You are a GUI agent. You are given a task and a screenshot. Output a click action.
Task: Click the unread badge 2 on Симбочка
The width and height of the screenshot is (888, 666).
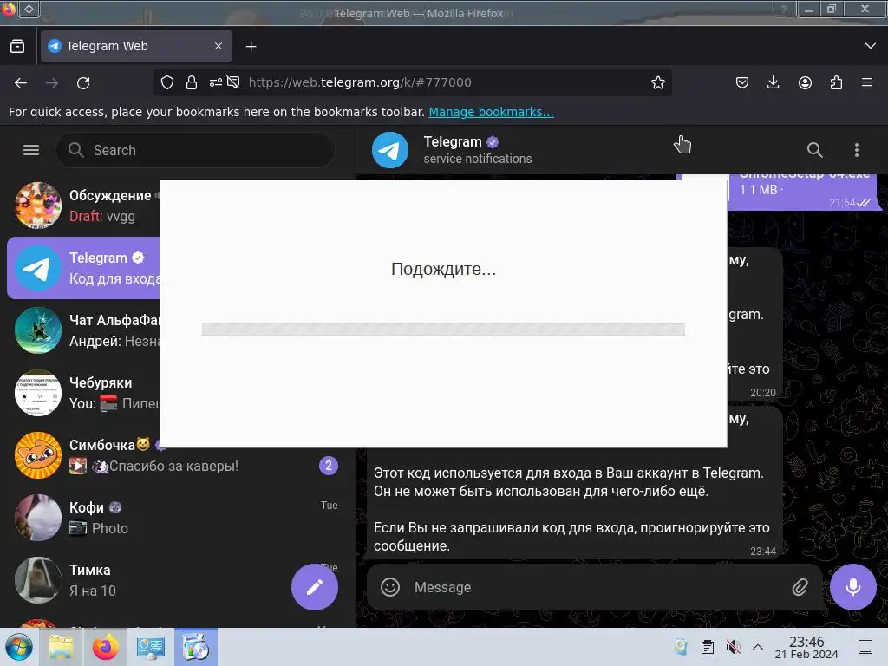[x=329, y=466]
